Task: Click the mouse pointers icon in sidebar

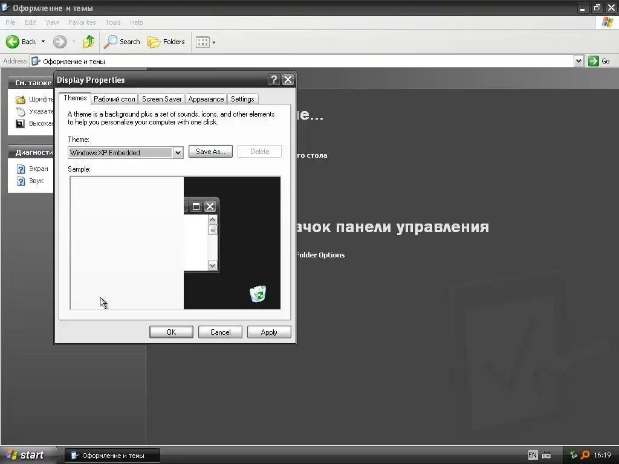Action: pos(20,112)
